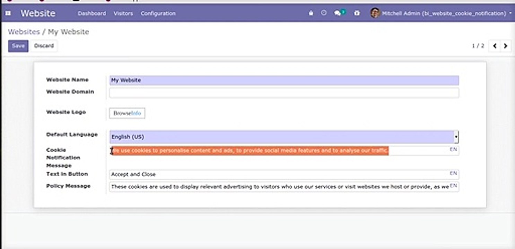515x249 pixels.
Task: Open the Dashboard menu
Action: tap(92, 13)
